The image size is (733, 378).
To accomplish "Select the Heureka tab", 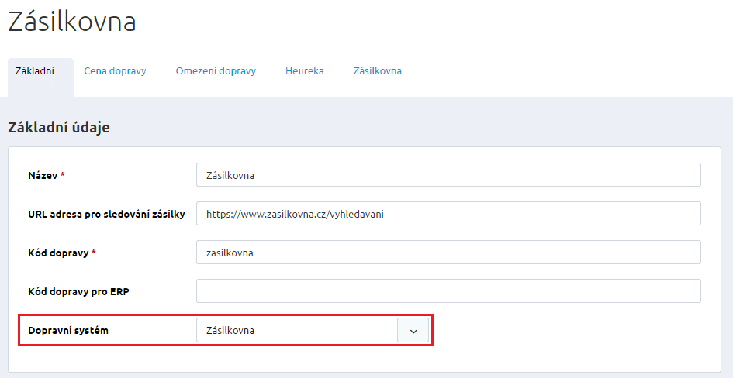I will (304, 71).
